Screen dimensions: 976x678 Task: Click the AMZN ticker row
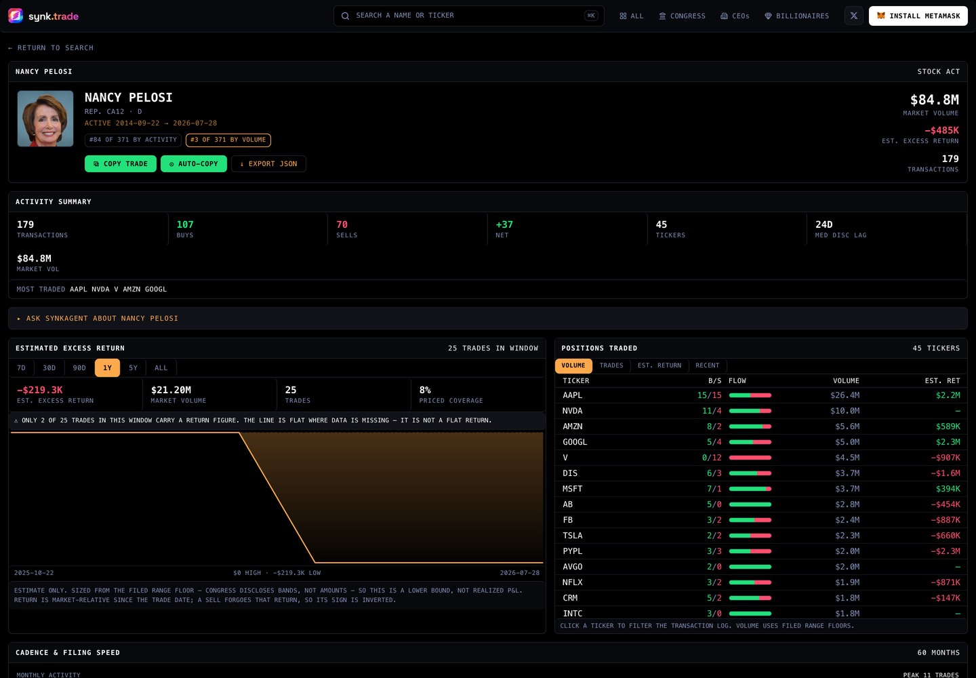[761, 426]
